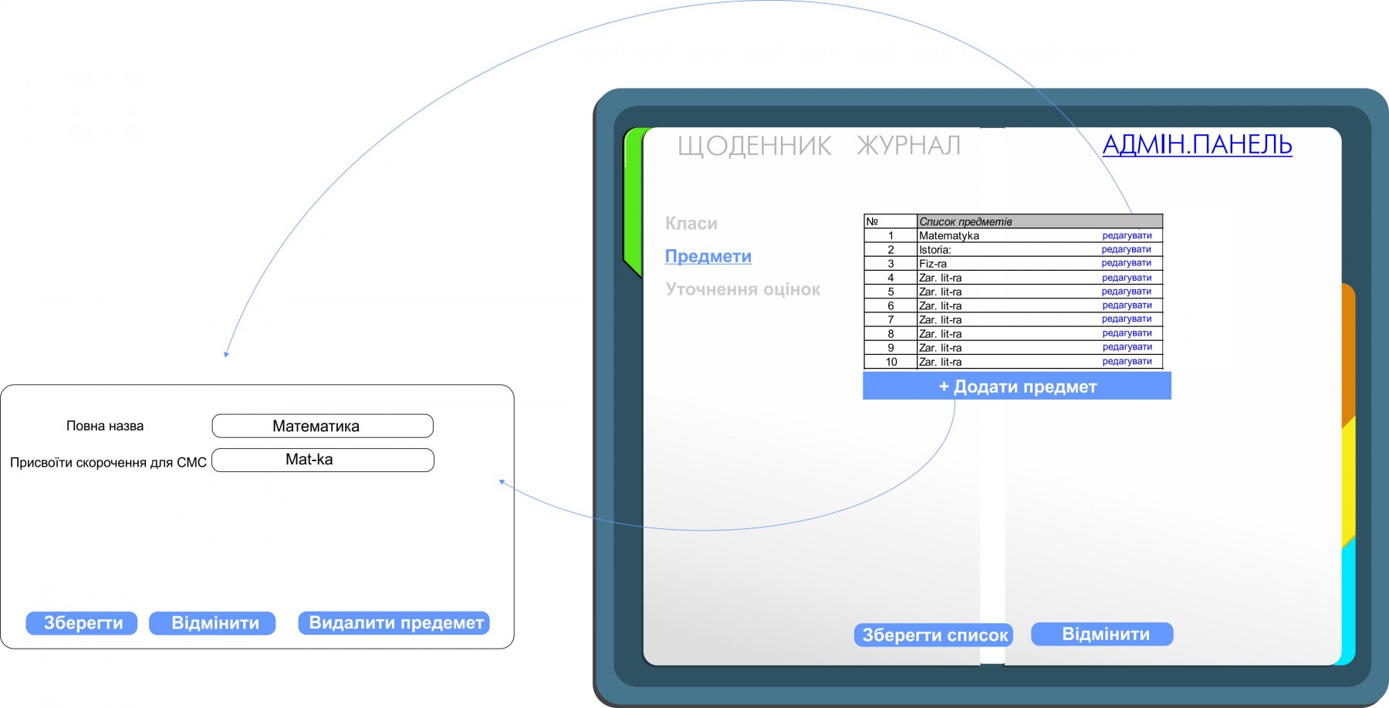Click редагувати for Matematyka row

tap(1127, 236)
